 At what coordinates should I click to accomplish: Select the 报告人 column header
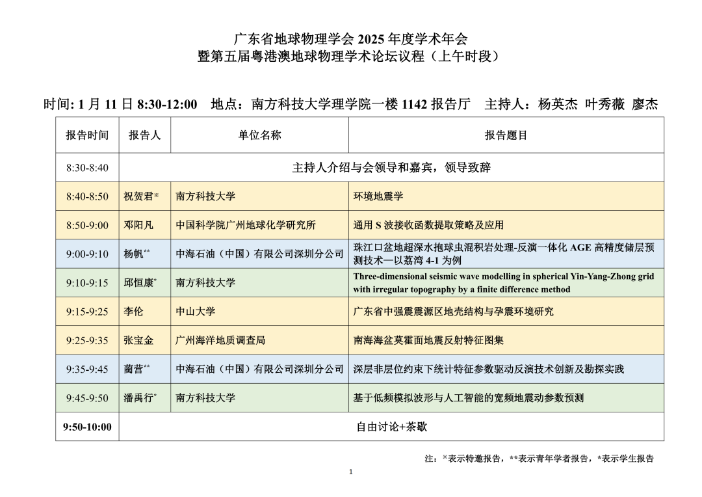coord(144,135)
